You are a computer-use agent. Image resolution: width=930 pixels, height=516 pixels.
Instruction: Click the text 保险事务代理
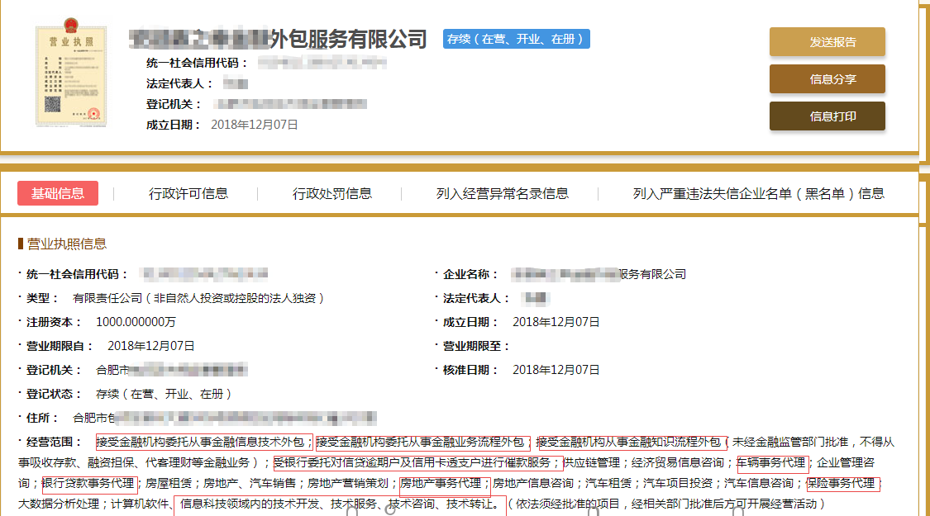click(841, 484)
